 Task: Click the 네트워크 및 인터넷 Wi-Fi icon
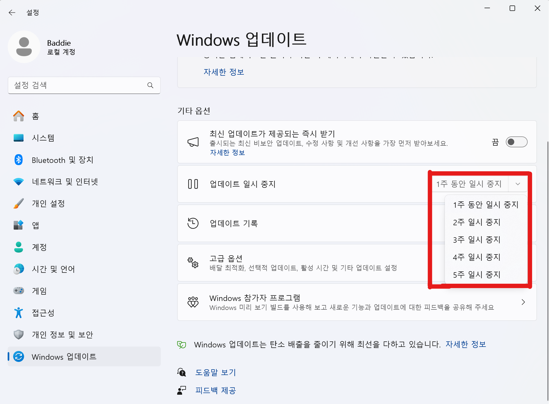[x=19, y=182]
